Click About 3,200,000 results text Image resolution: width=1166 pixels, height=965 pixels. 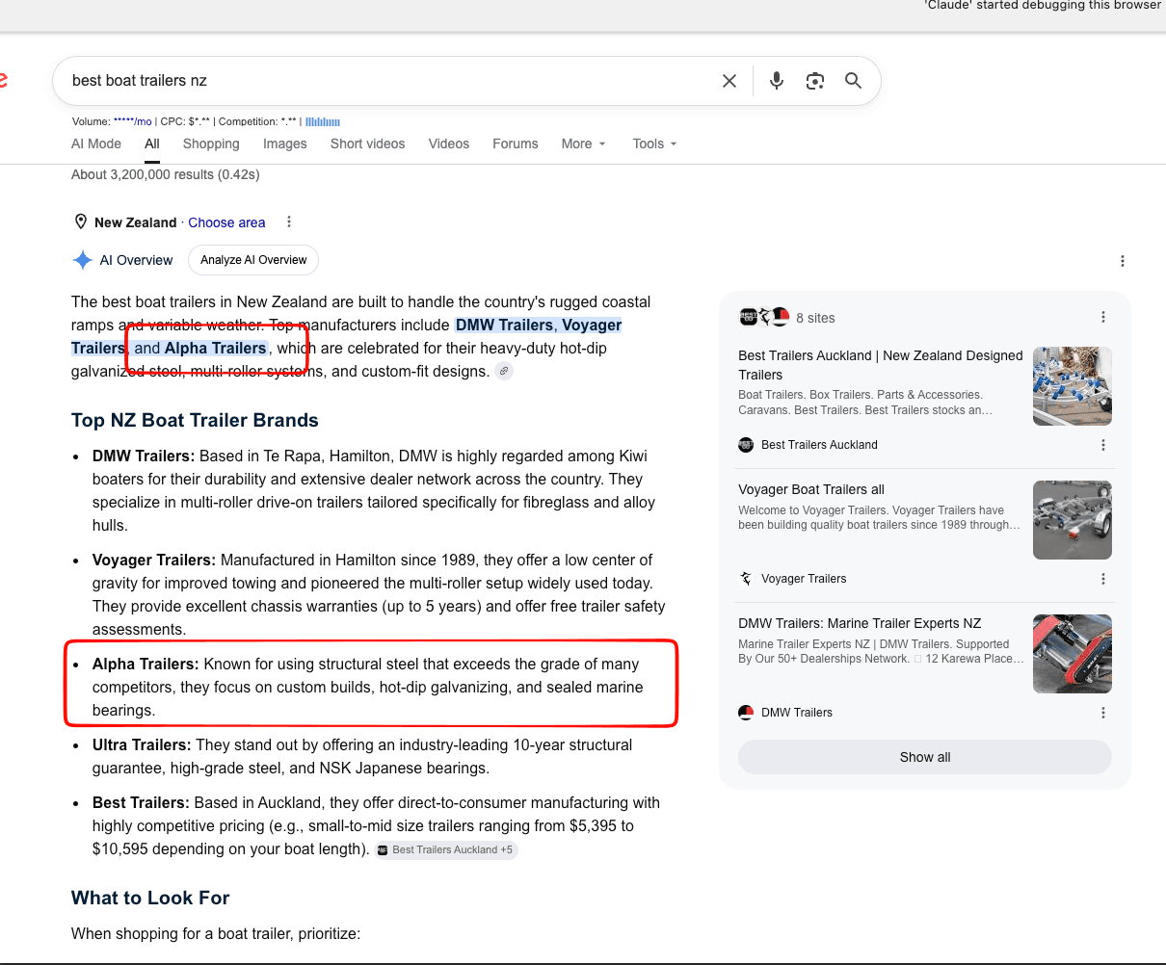point(166,174)
